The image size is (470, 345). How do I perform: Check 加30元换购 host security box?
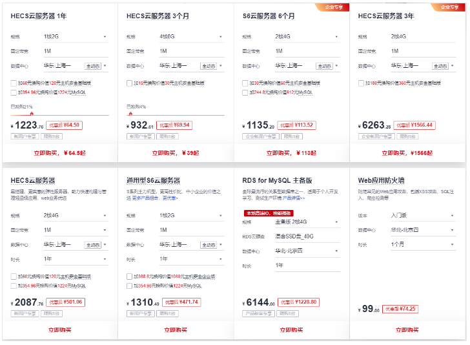(x=245, y=83)
